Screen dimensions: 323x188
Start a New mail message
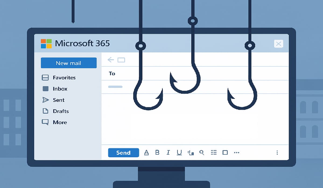click(x=69, y=63)
